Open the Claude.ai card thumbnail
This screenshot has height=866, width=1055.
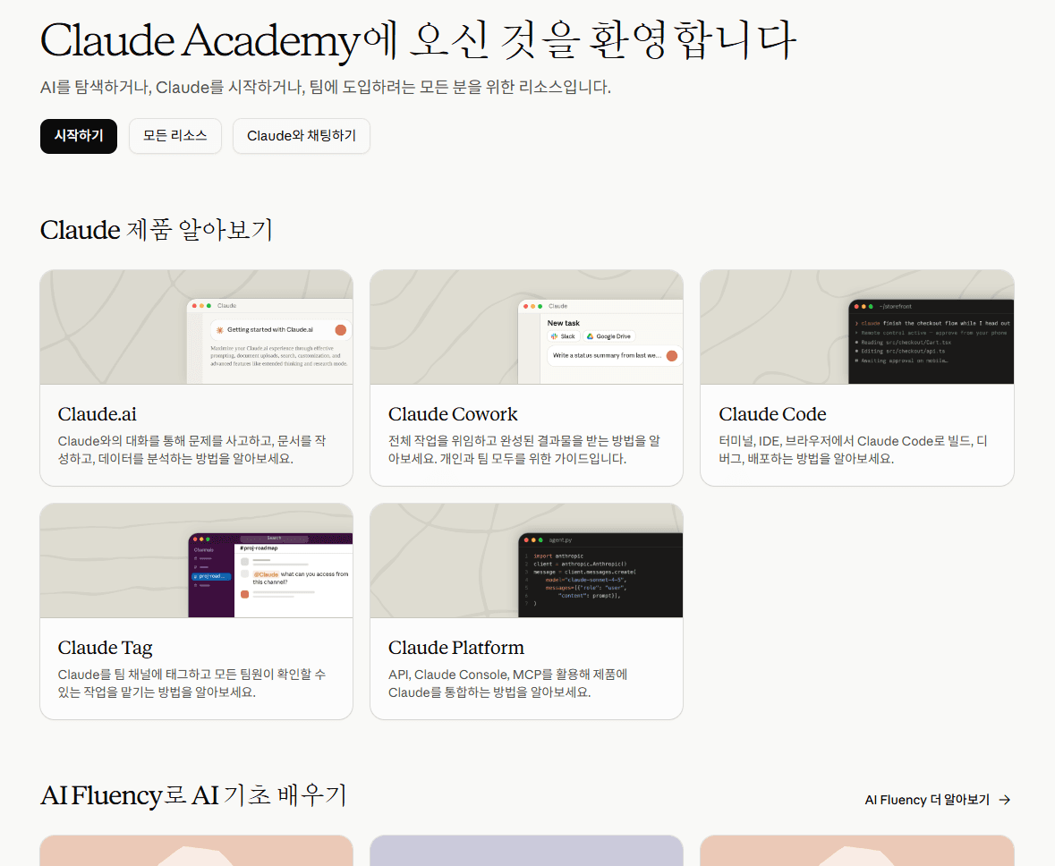tap(197, 327)
